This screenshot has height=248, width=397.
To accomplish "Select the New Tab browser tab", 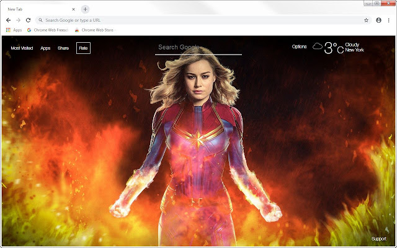I will [x=40, y=9].
